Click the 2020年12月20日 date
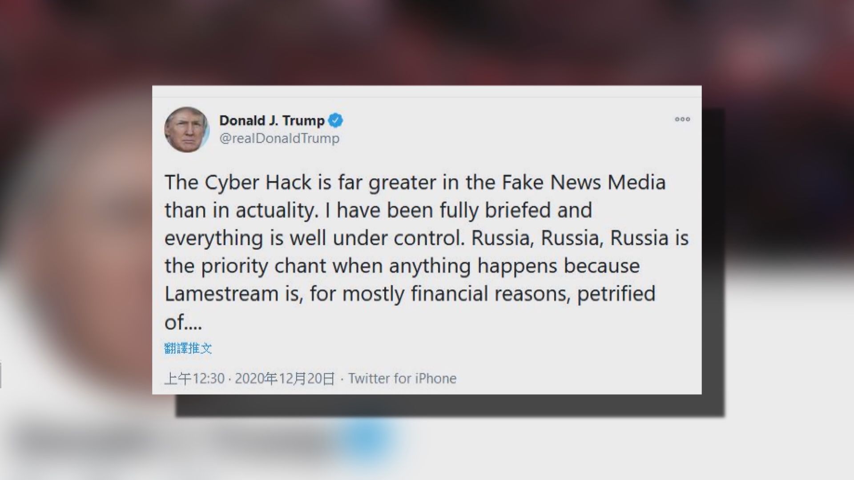The image size is (854, 480). [285, 378]
